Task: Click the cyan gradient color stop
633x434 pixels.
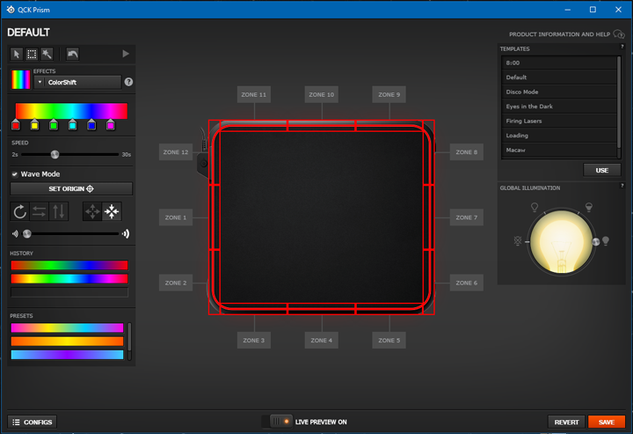Action: tap(72, 125)
